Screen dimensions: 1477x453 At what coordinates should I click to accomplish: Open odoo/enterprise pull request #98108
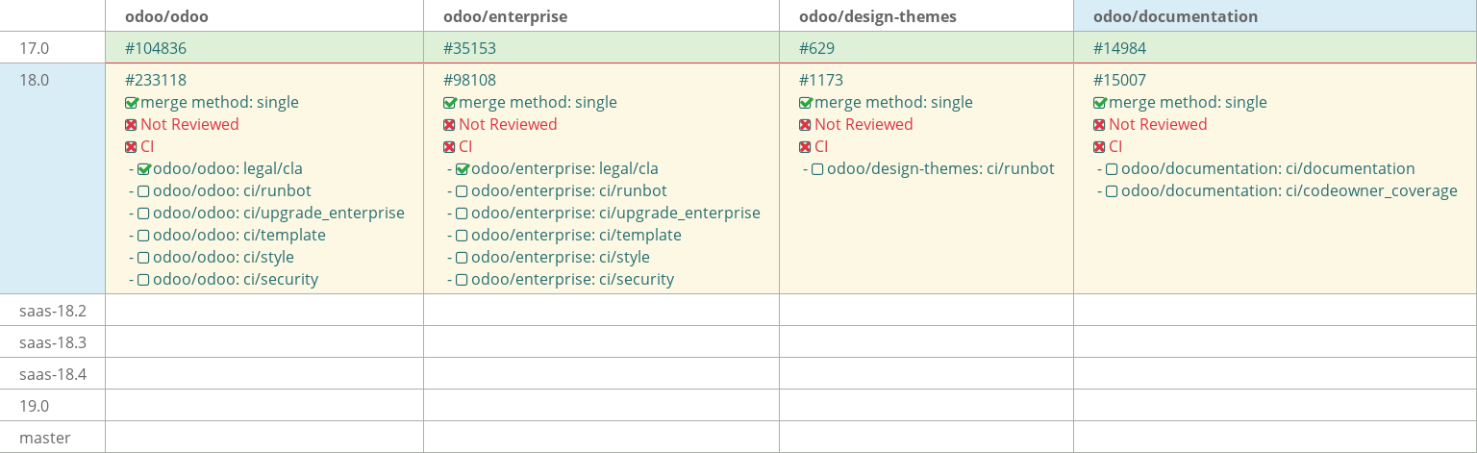pos(469,81)
